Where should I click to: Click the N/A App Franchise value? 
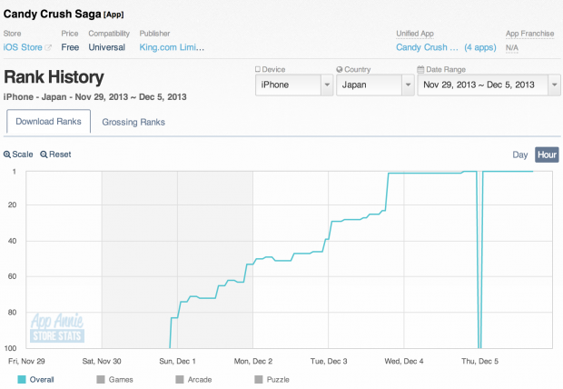[511, 47]
